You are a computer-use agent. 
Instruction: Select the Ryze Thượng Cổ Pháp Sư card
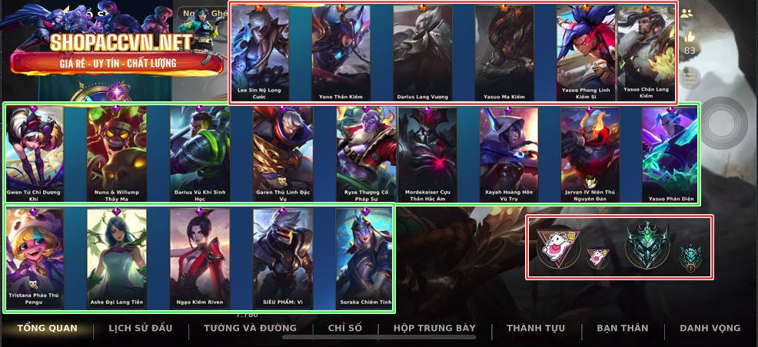click(366, 154)
